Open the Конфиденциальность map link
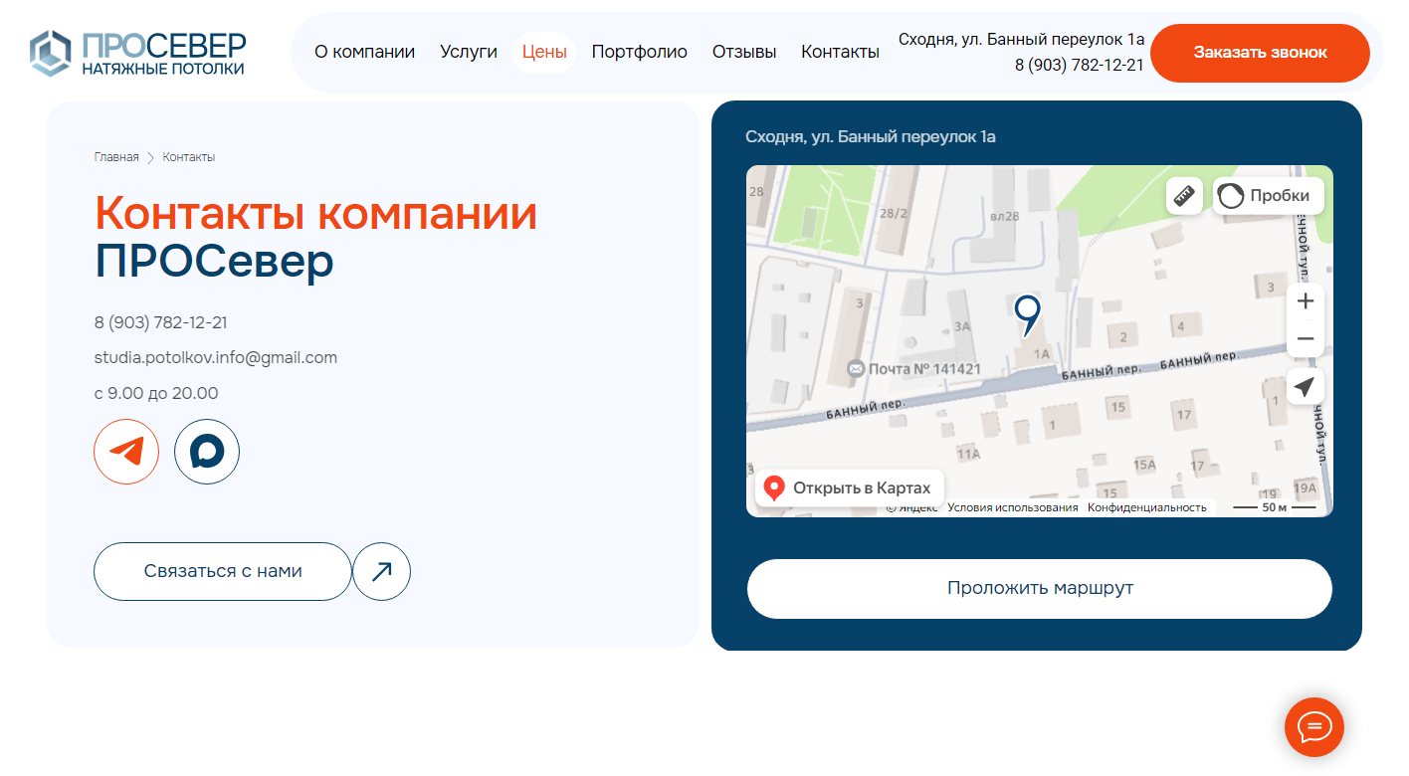The width and height of the screenshot is (1409, 776). click(x=1146, y=507)
